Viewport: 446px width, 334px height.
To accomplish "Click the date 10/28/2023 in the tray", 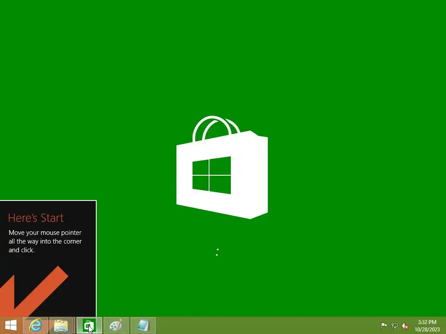I will [427, 330].
